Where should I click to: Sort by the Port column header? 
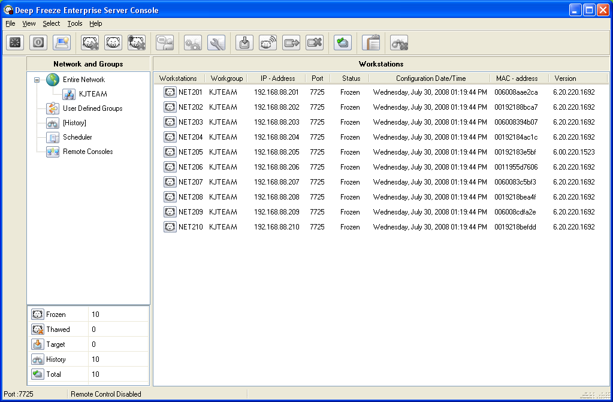(x=318, y=78)
